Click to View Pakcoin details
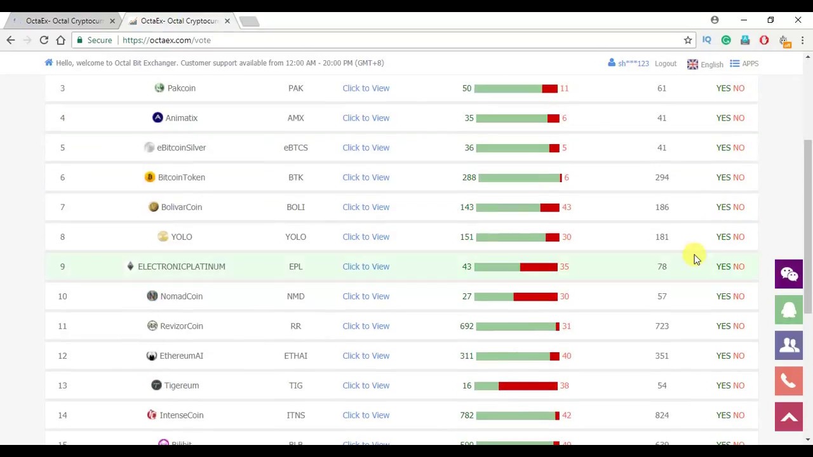This screenshot has height=457, width=813. click(366, 88)
